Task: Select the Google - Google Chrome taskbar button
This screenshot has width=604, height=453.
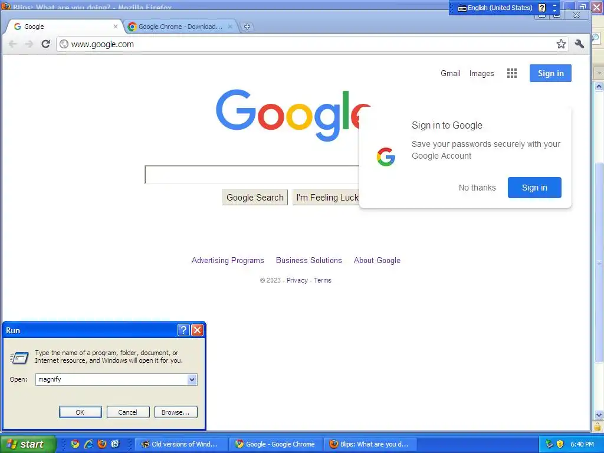Action: [x=276, y=444]
